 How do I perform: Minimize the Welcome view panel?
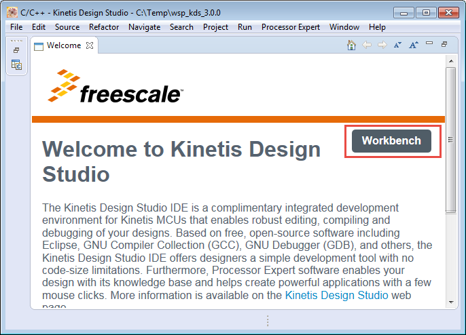pos(429,45)
